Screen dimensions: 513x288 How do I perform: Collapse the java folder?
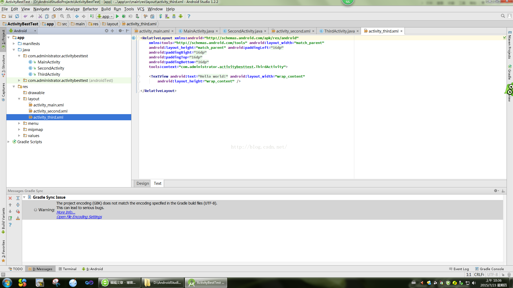point(14,50)
